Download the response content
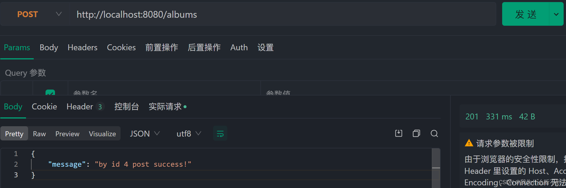The image size is (566, 188). (398, 133)
